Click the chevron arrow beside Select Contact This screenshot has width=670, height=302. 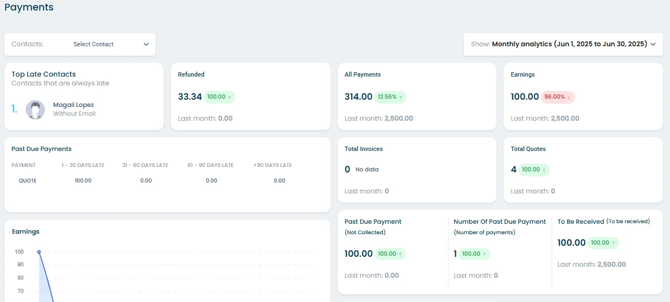click(x=146, y=44)
